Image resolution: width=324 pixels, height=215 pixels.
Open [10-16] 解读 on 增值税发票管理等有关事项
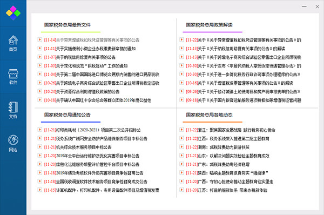(239, 83)
